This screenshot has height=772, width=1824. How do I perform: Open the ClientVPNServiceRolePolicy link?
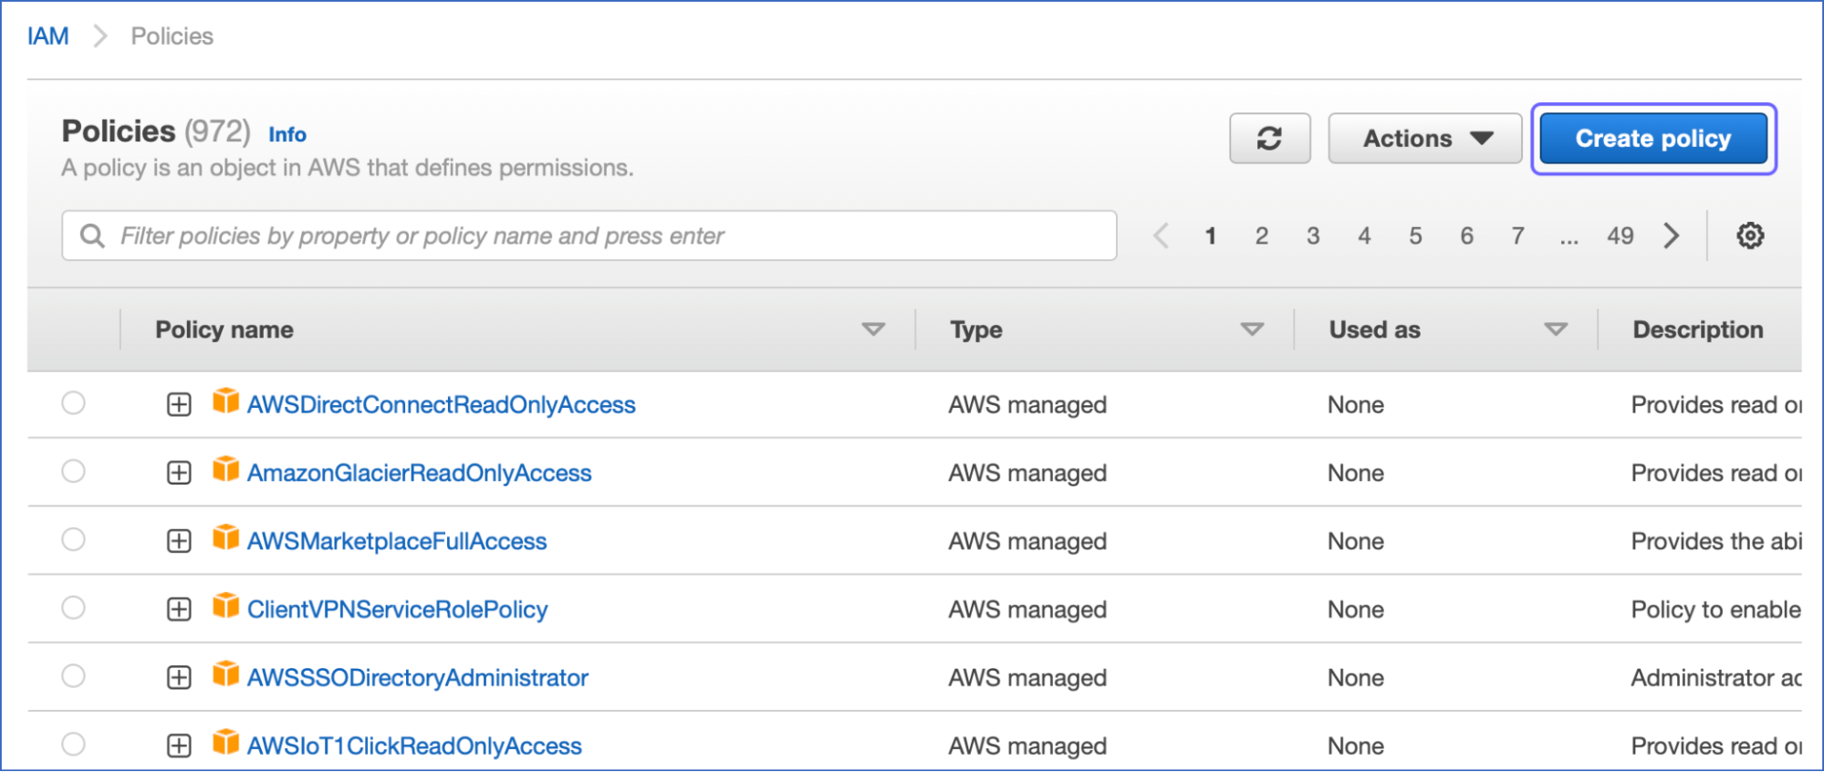pos(398,610)
